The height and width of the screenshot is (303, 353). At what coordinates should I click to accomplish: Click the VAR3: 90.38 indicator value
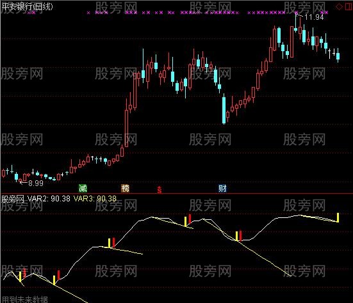point(95,199)
